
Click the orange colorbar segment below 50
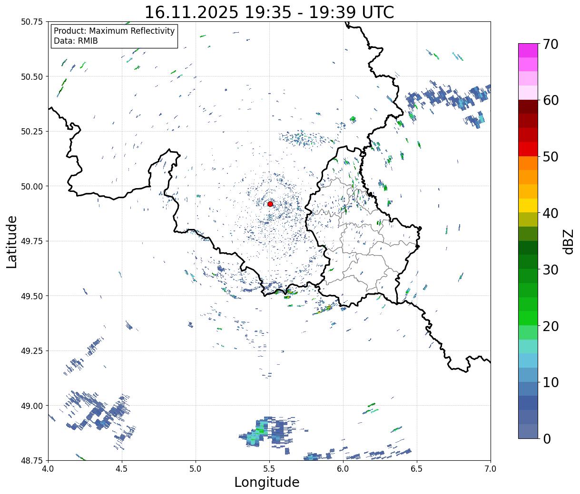[528, 163]
